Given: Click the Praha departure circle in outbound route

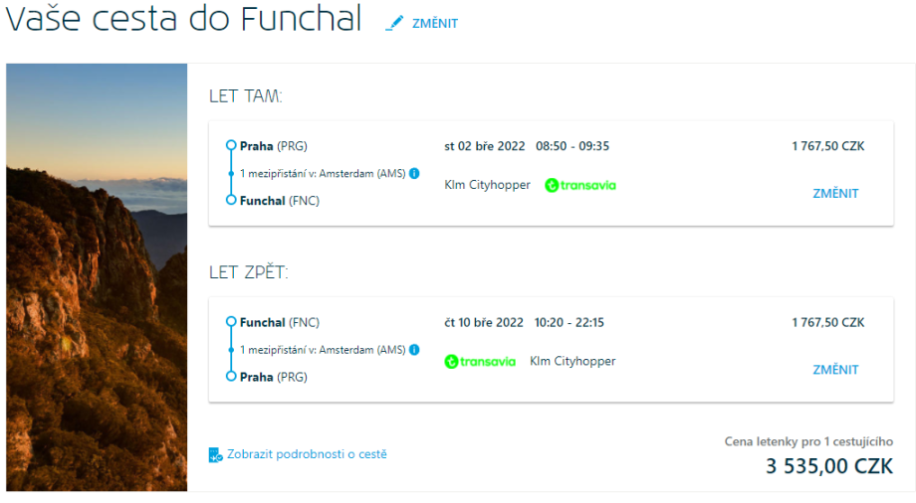Looking at the screenshot, I should 231,146.
